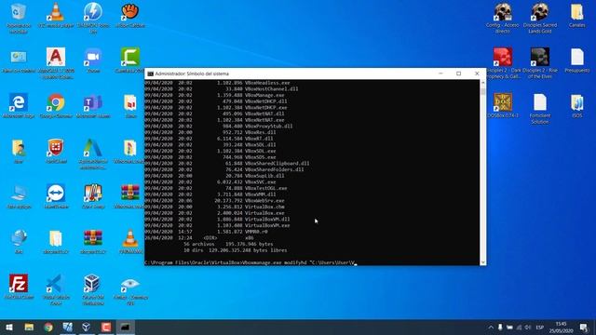The image size is (596, 335).
Task: Launch VLC media player desktop shortcut
Action: pyautogui.click(x=56, y=16)
